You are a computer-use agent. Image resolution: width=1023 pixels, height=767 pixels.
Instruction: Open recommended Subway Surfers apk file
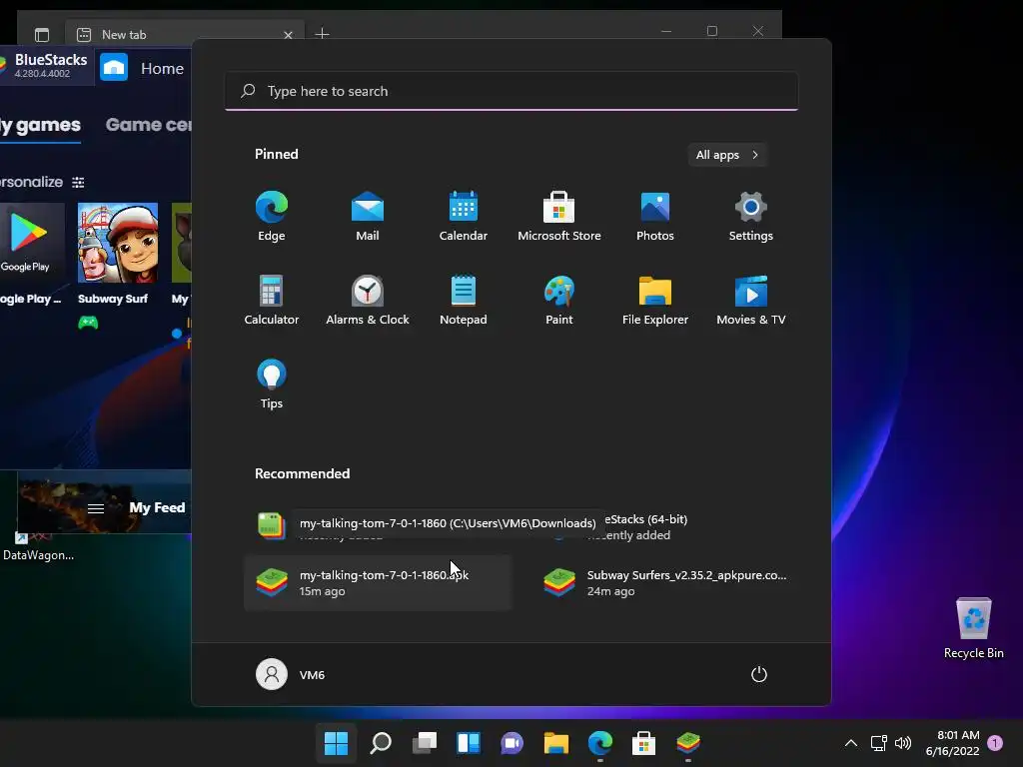pos(665,583)
